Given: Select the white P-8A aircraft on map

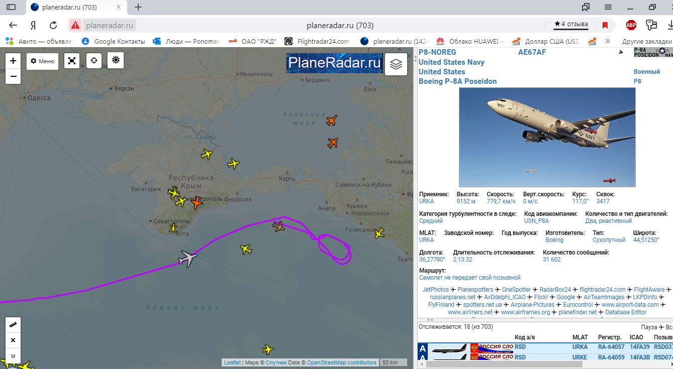Looking at the screenshot, I should pyautogui.click(x=187, y=259).
